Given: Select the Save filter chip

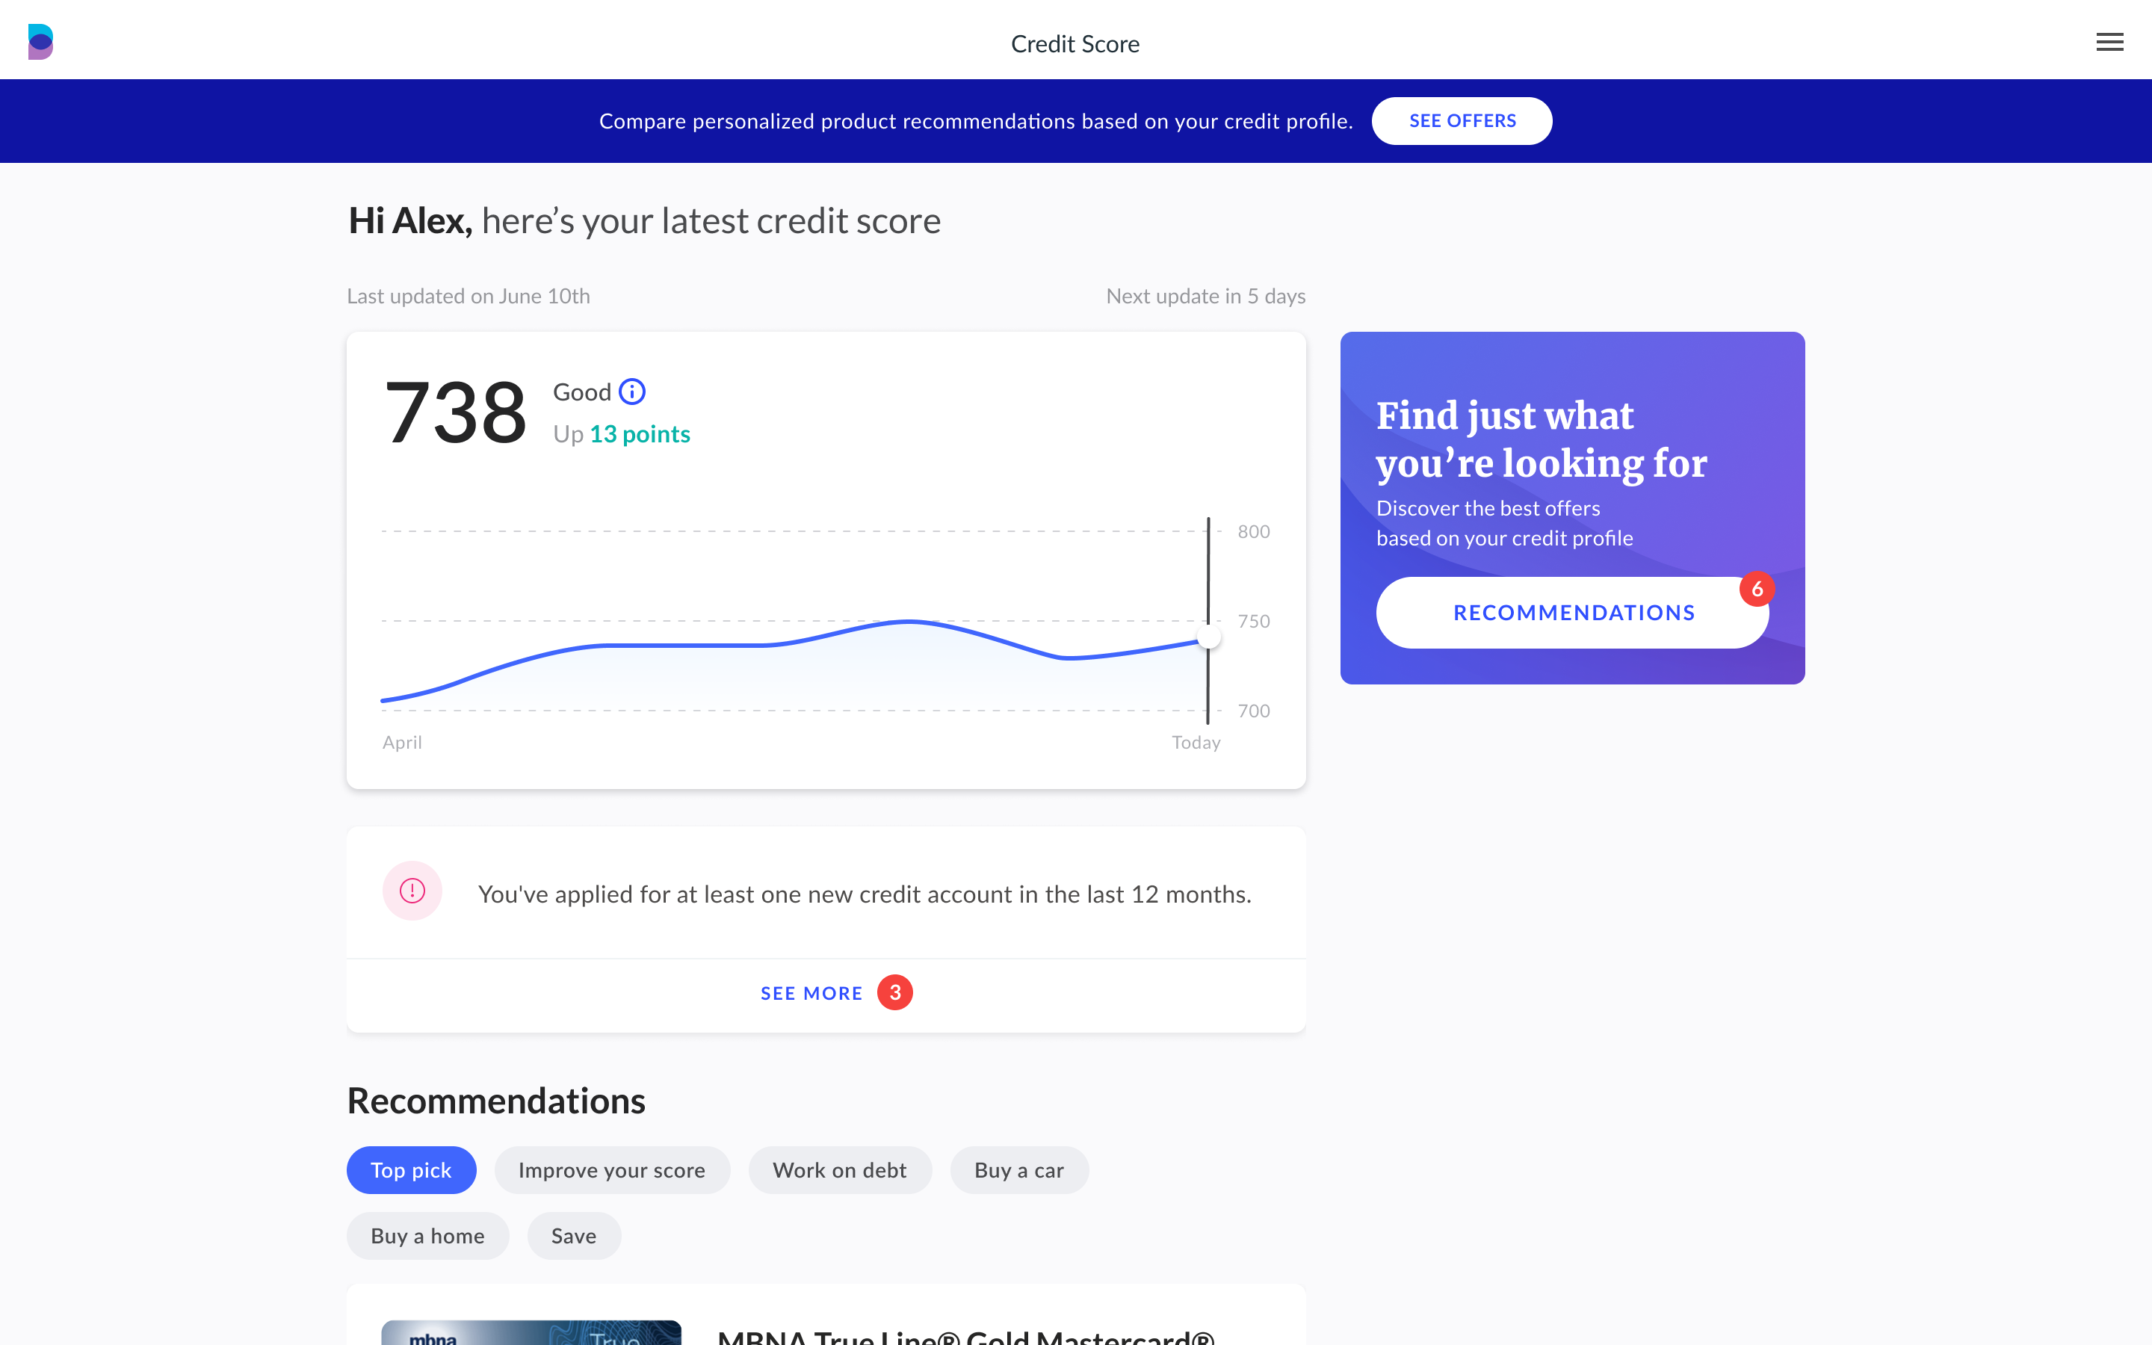Looking at the screenshot, I should (574, 1236).
